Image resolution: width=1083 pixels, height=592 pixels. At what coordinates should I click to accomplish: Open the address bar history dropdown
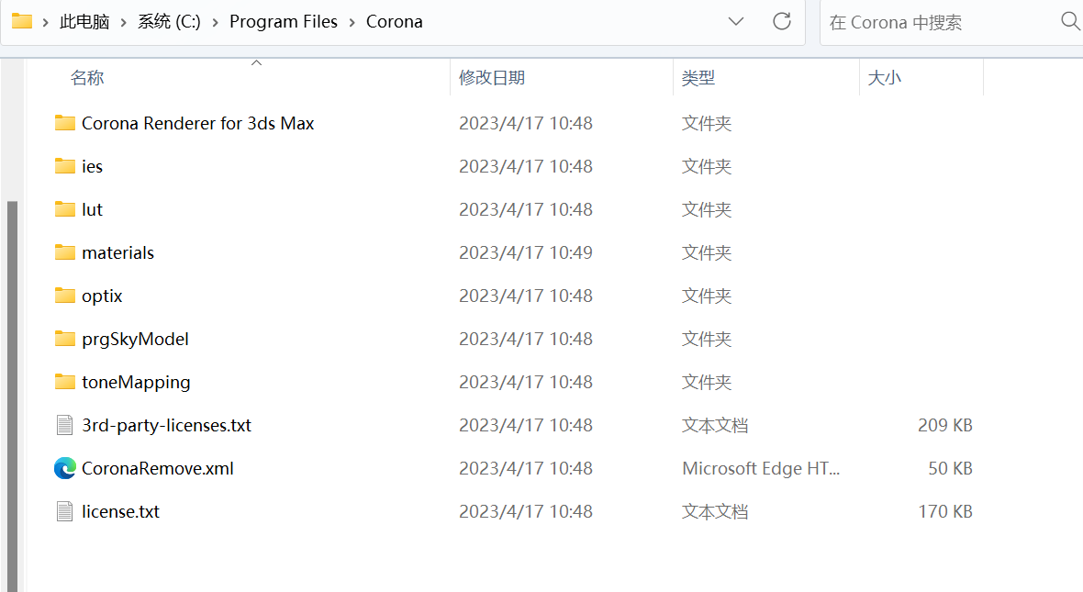point(736,21)
